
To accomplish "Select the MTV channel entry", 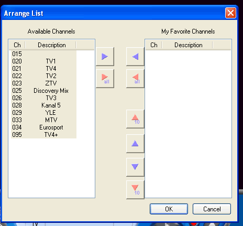I will point(43,120).
